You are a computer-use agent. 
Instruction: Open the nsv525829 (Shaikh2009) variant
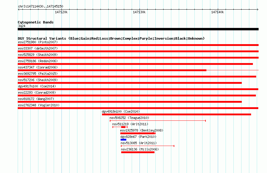click(138, 58)
